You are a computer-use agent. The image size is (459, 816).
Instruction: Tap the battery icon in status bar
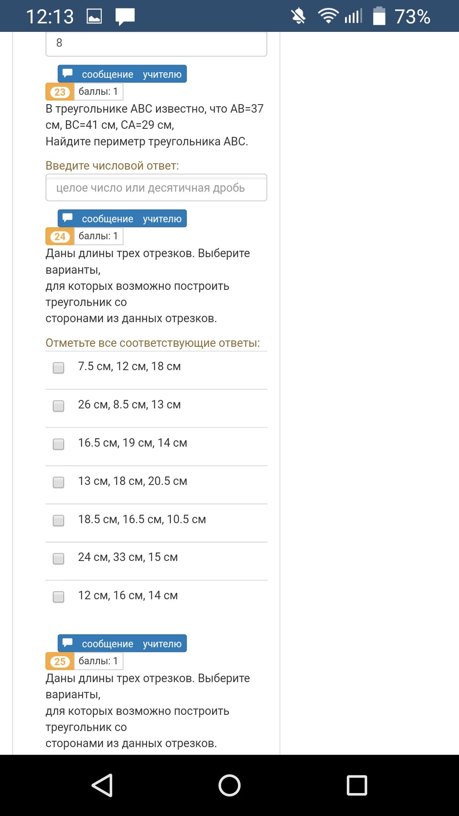(x=379, y=16)
